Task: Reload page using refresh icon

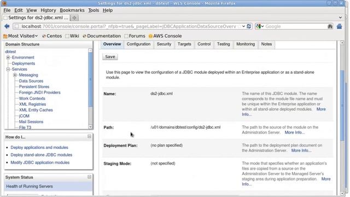Action: 249,26
